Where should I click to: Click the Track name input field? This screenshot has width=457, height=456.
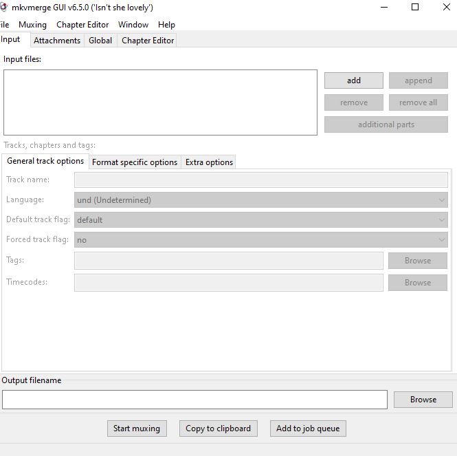coord(261,180)
